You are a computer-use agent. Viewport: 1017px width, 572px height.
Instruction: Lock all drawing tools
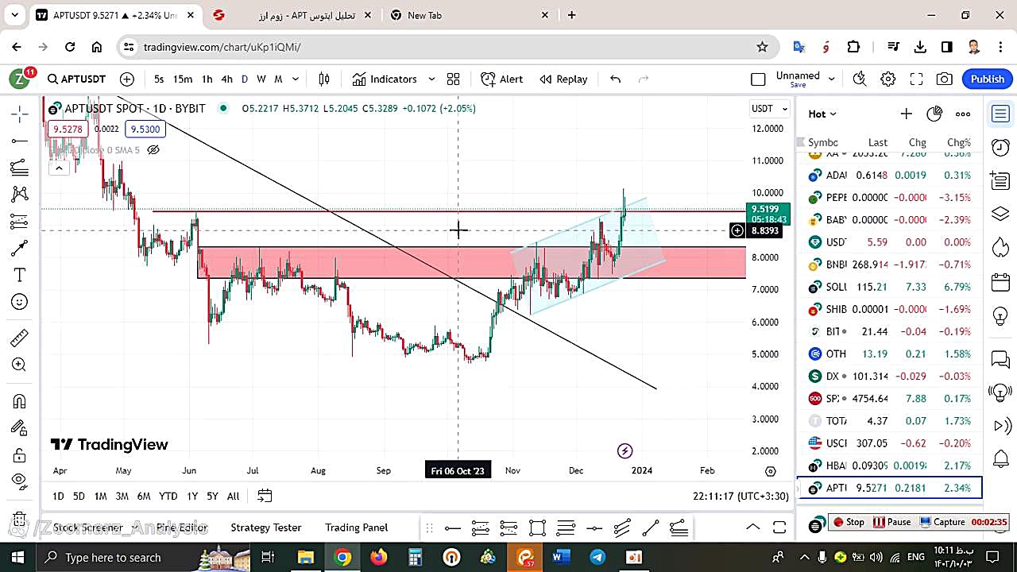[19, 455]
